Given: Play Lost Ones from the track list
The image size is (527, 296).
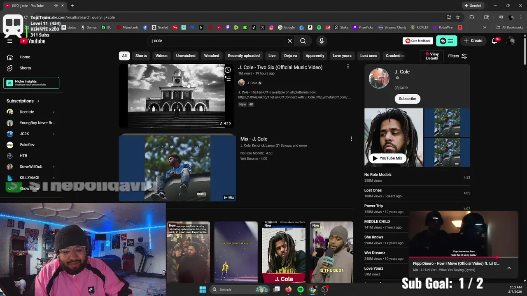Looking at the screenshot, I should point(417,193).
